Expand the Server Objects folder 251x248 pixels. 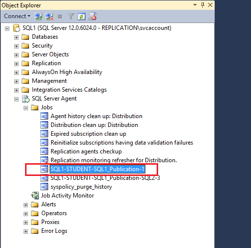[x=16, y=55]
